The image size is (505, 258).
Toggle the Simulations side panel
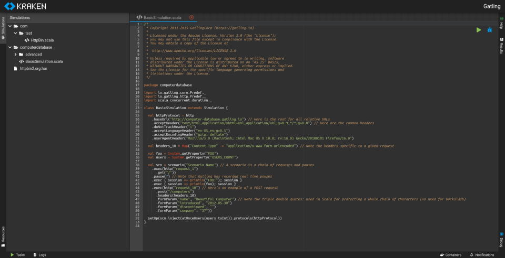(3, 29)
